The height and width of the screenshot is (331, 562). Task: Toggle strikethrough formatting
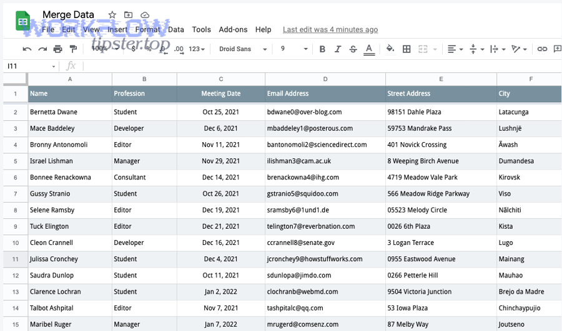point(353,49)
